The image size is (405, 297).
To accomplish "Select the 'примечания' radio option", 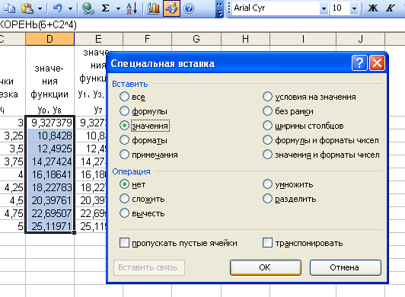I will [124, 155].
